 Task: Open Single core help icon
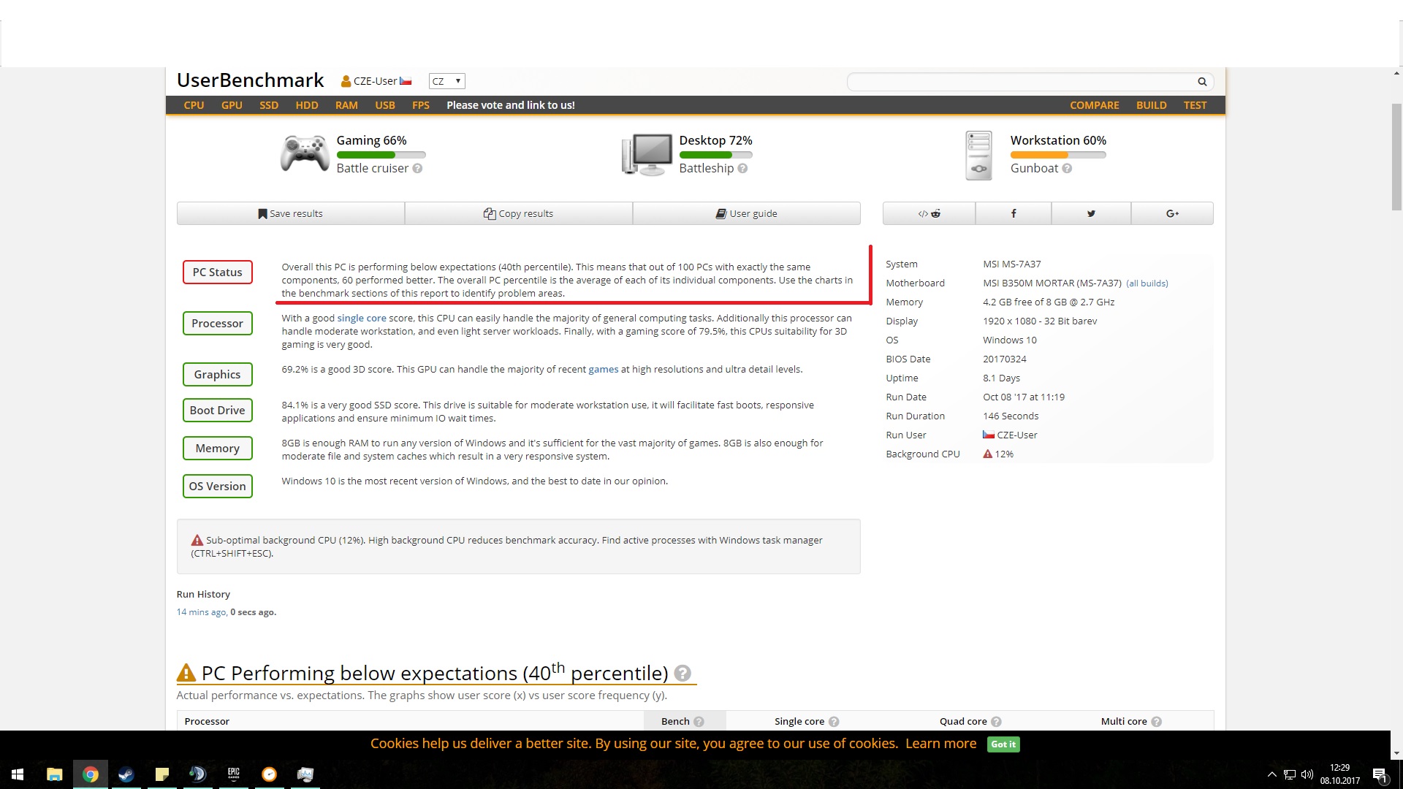click(834, 722)
